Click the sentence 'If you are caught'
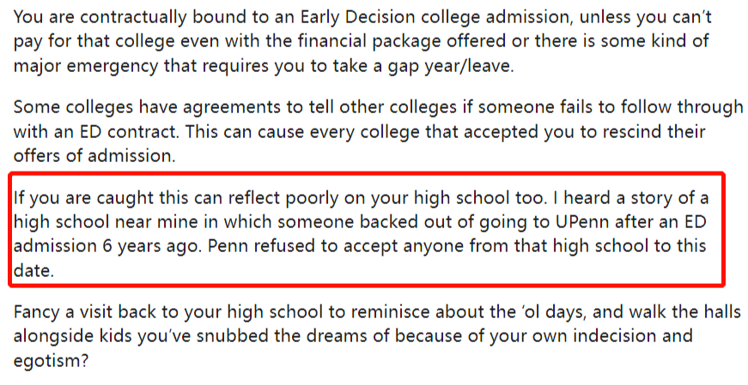 [279, 198]
